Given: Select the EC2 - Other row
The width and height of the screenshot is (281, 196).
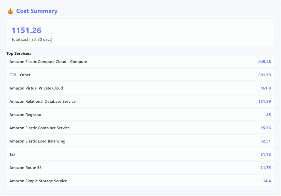Looking at the screenshot, I should pos(20,75).
